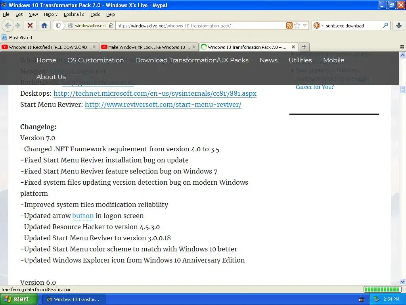Open the URL history dropdown arrow
Viewport: 406px width, 305px height.
click(305, 25)
